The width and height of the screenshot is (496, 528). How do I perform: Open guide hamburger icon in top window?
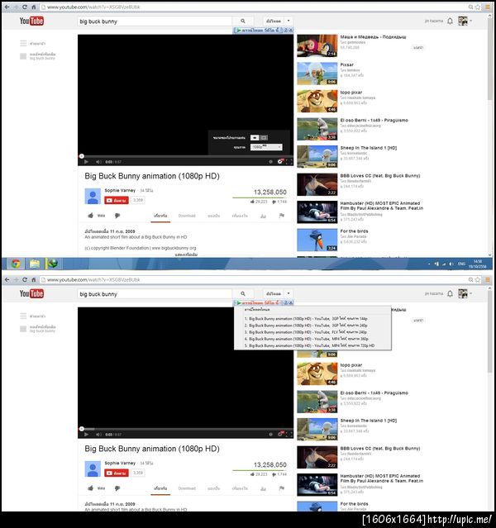tap(23, 43)
